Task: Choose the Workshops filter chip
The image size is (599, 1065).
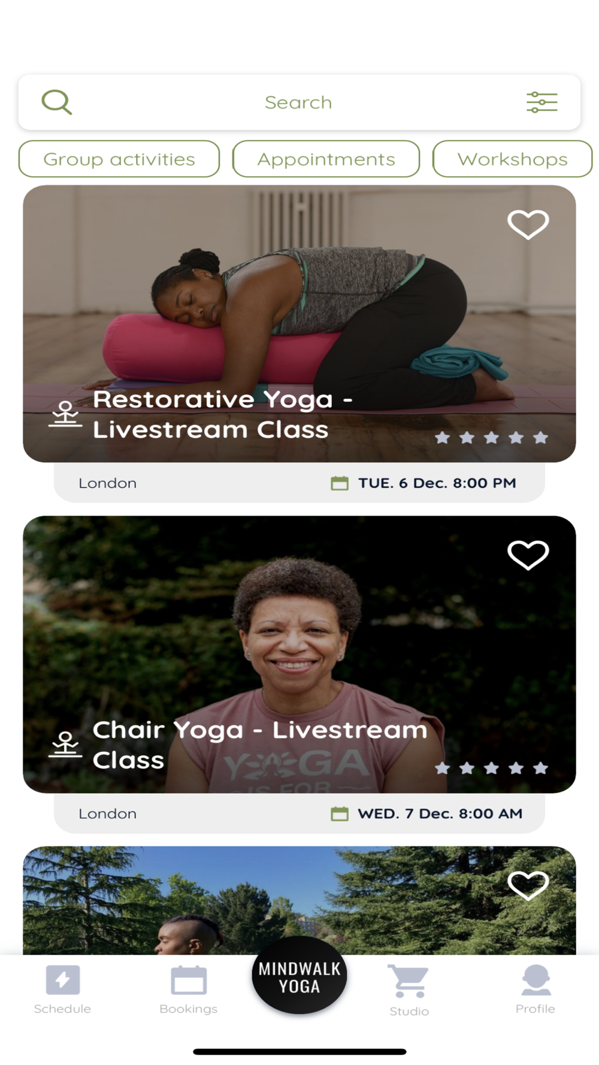Action: coord(512,159)
